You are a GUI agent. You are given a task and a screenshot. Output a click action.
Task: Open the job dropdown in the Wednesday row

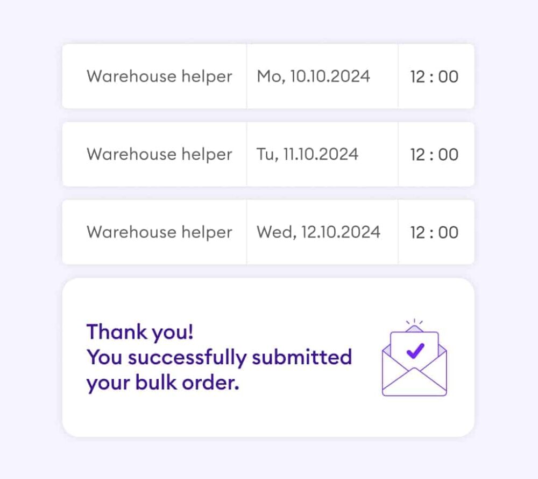coord(159,232)
